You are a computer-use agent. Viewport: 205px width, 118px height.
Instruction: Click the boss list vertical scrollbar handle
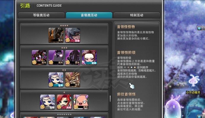[110, 99]
